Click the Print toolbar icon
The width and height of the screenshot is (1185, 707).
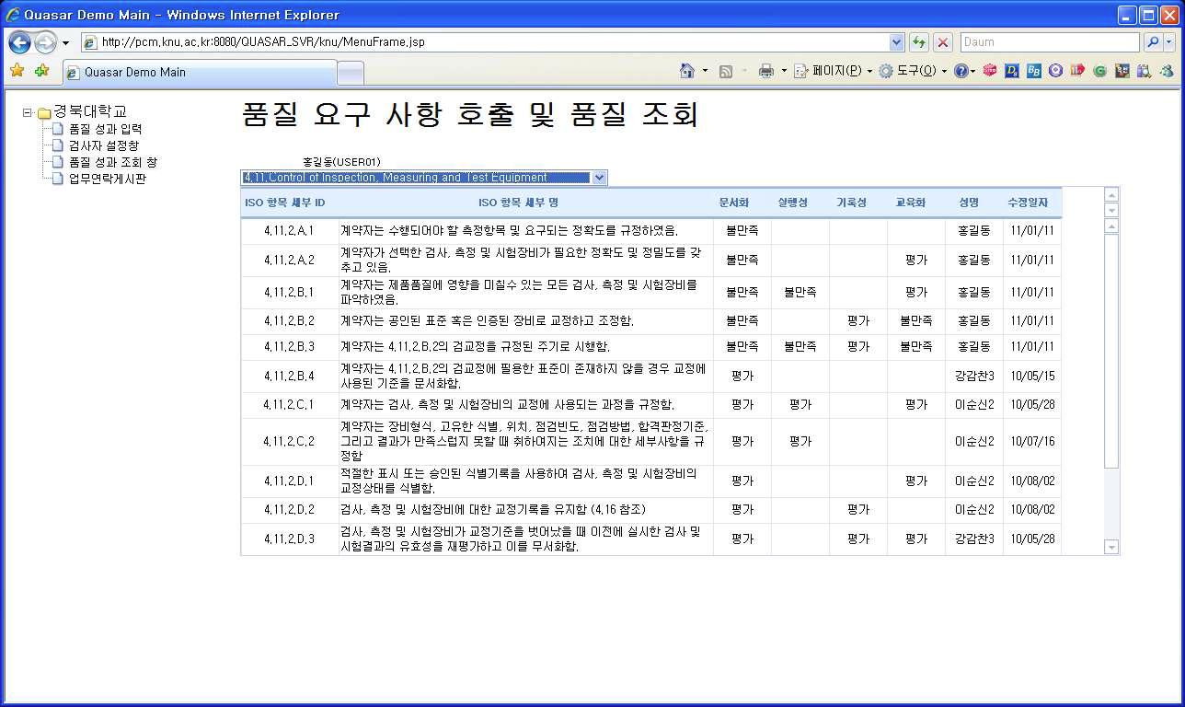coord(765,71)
